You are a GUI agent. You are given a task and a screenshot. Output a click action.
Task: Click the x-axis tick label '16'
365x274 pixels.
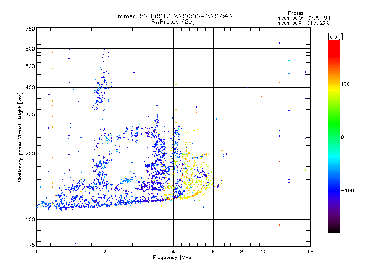pos(310,252)
